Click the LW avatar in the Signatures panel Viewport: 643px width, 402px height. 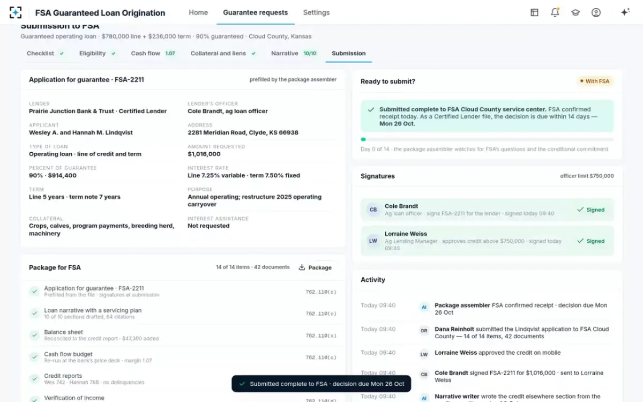[373, 241]
